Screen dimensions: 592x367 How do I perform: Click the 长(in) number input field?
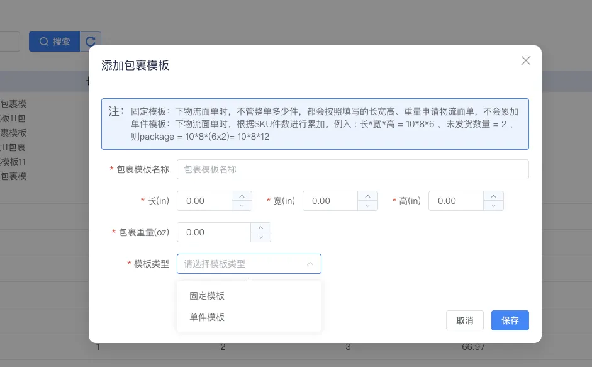[204, 201]
